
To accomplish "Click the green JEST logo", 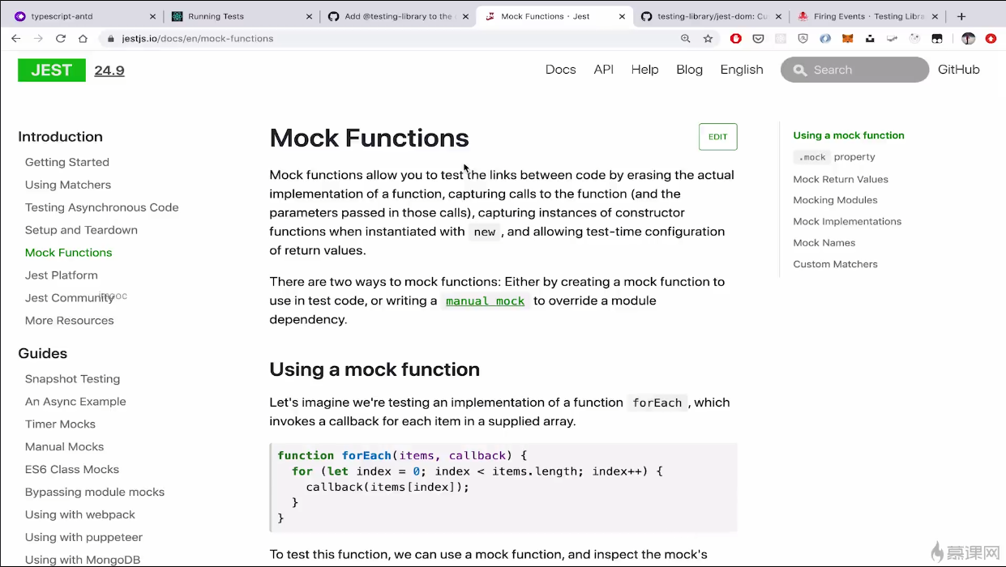I will (52, 70).
